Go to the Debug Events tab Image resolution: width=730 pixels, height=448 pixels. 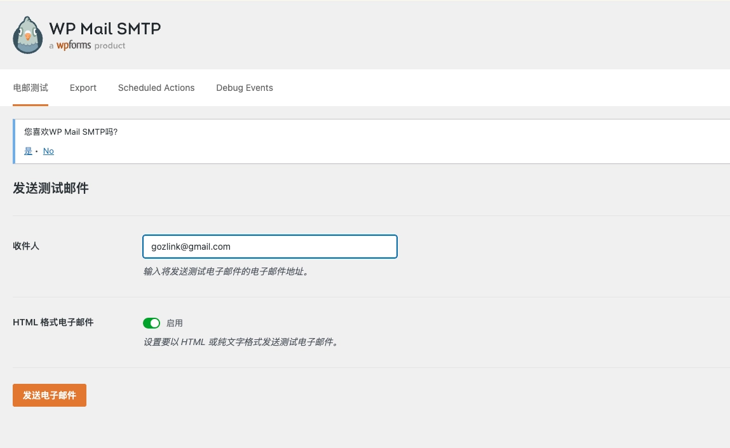[245, 88]
